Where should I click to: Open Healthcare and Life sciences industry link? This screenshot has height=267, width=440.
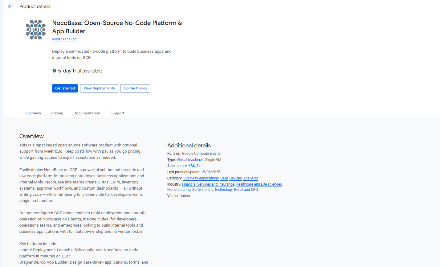coord(259,184)
